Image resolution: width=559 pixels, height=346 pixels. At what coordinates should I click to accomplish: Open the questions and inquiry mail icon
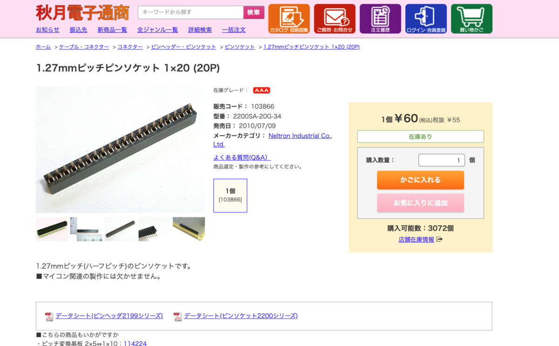coord(334,19)
